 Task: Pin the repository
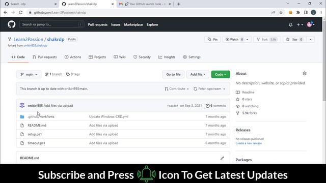click(212, 40)
